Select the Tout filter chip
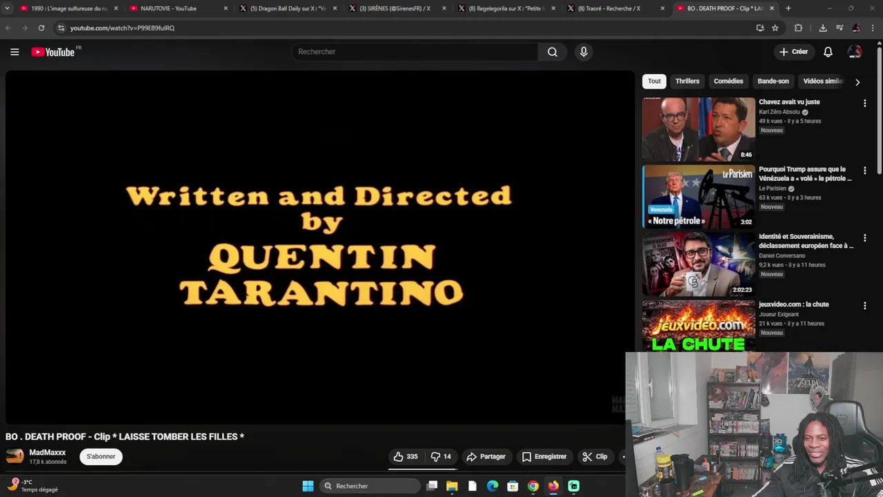This screenshot has width=883, height=497. click(654, 81)
